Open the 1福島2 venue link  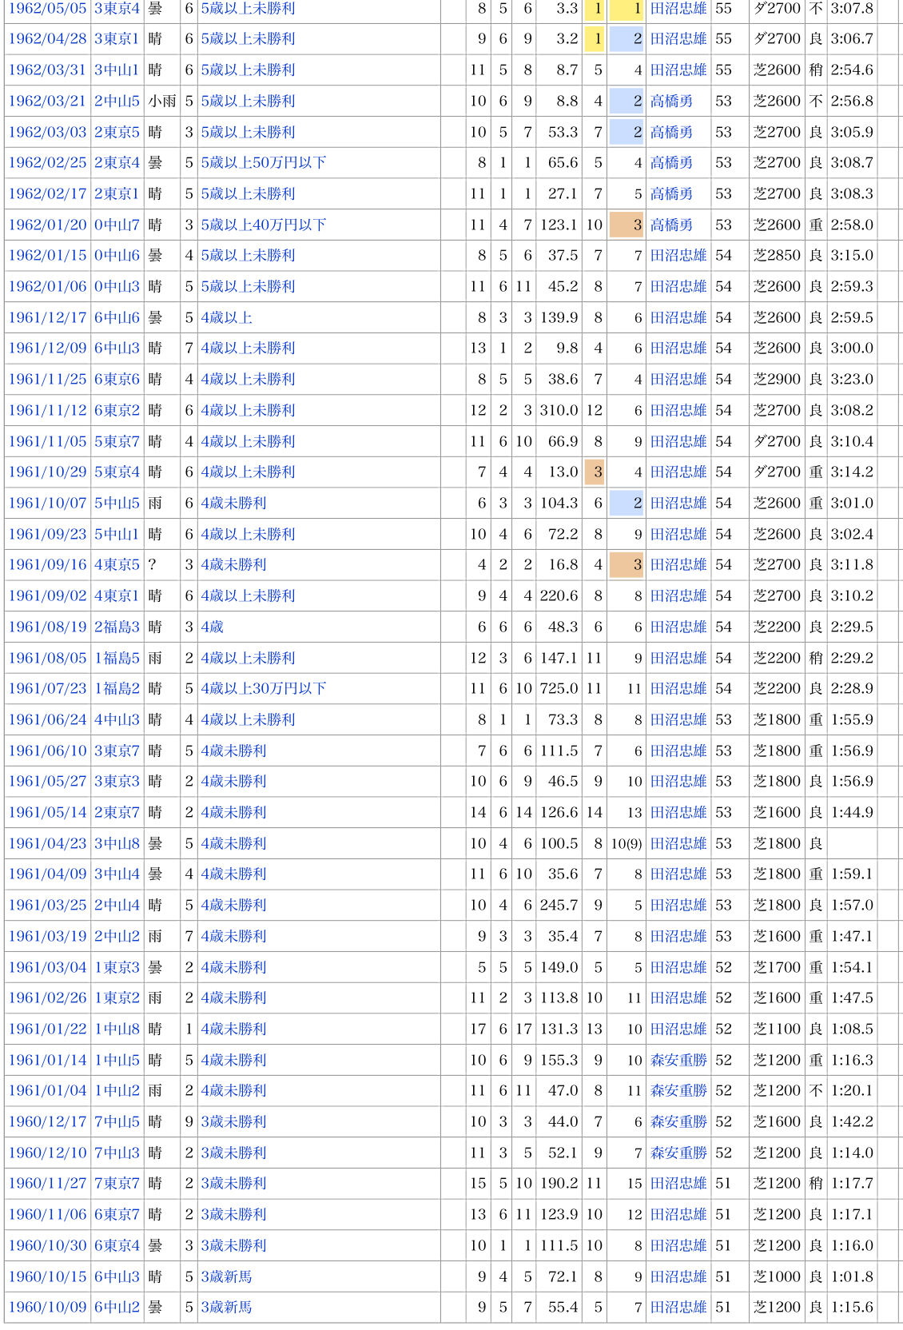click(x=117, y=688)
